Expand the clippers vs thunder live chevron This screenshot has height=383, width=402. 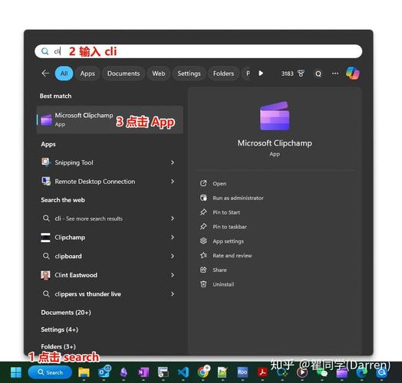(173, 294)
